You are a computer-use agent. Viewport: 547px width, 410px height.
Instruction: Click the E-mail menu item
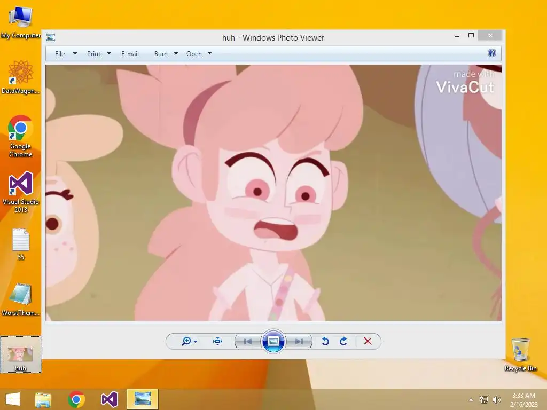coord(130,54)
